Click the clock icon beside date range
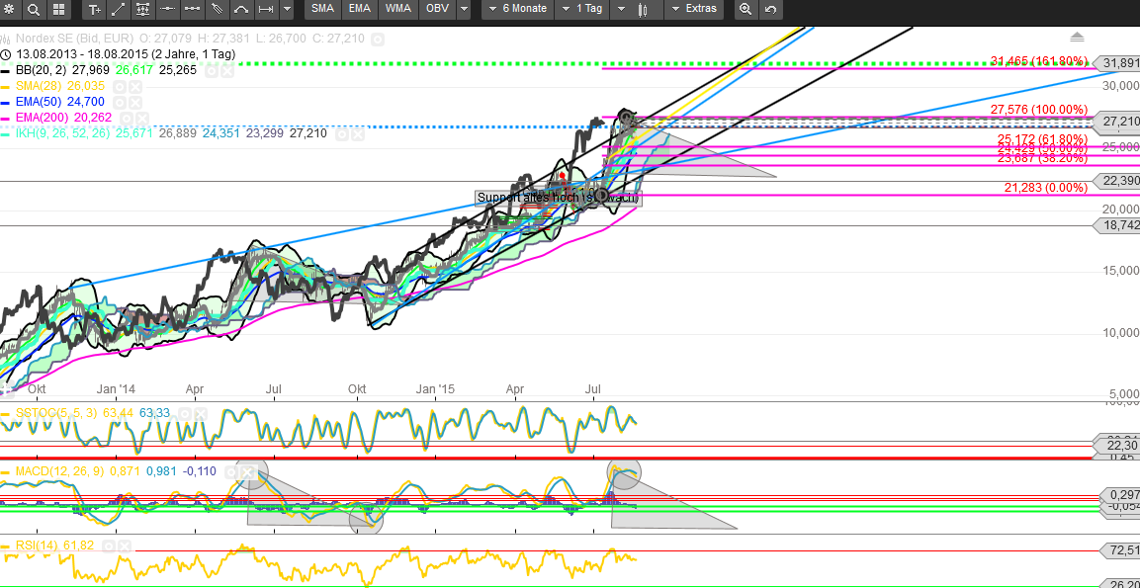Image resolution: width=1140 pixels, height=588 pixels. pyautogui.click(x=6, y=53)
